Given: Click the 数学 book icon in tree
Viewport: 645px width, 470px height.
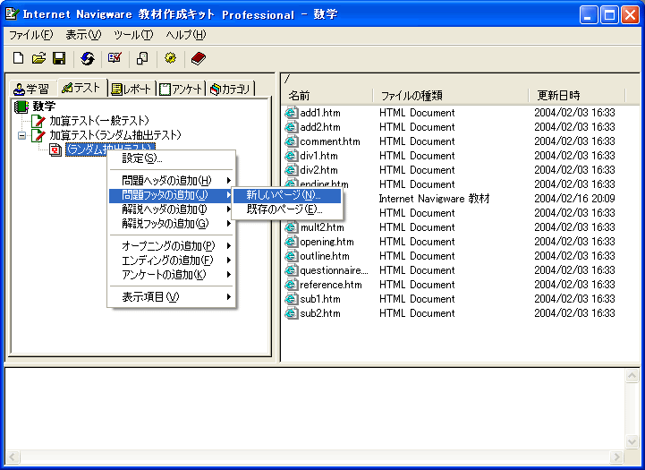Looking at the screenshot, I should pos(21,107).
